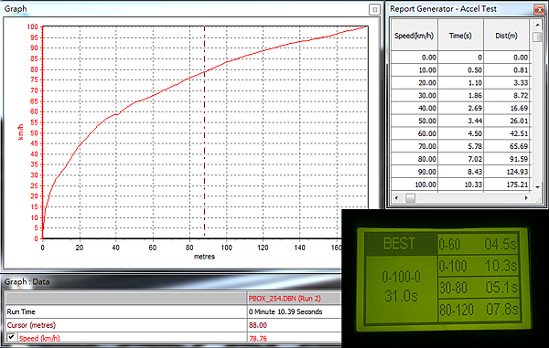Click the 100.00 speed row in table
This screenshot has height=348, width=549.
[460, 185]
